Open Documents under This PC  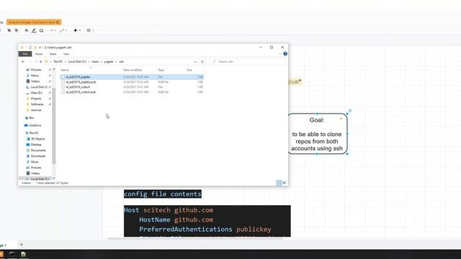pyautogui.click(x=38, y=150)
